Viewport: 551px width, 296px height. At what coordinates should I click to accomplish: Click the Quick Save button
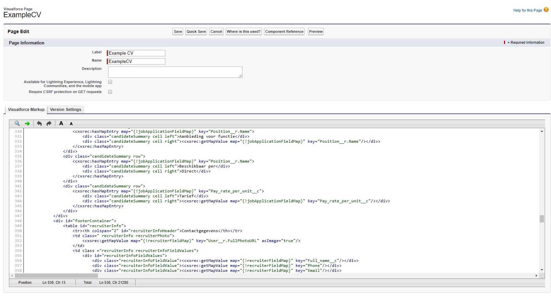tap(196, 31)
